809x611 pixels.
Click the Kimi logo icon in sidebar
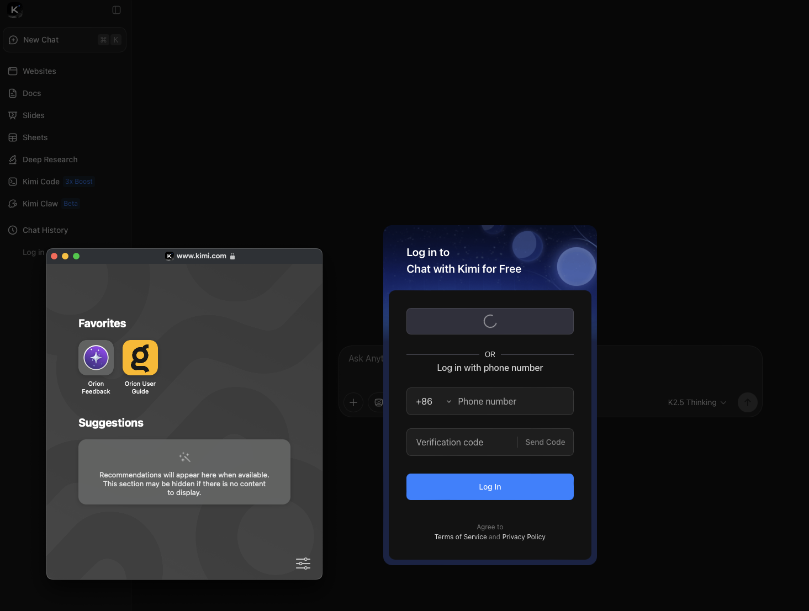tap(15, 10)
